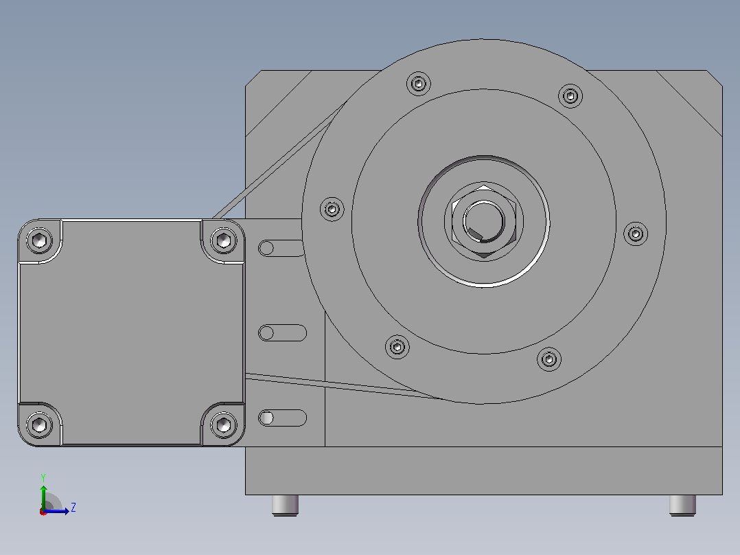
Task: Select the rightmost socket screw on the round flange
Action: click(636, 234)
